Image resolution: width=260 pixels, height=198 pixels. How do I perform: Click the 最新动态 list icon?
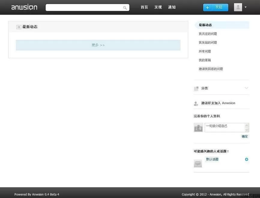click(19, 27)
